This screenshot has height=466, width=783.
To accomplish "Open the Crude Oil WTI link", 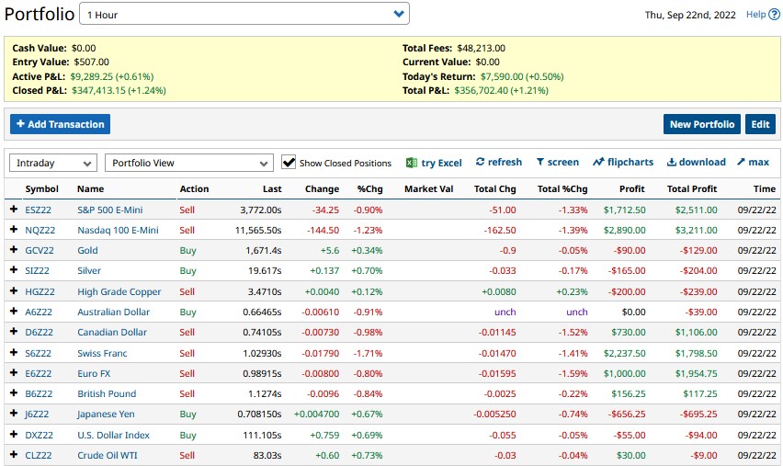I will pos(108,456).
